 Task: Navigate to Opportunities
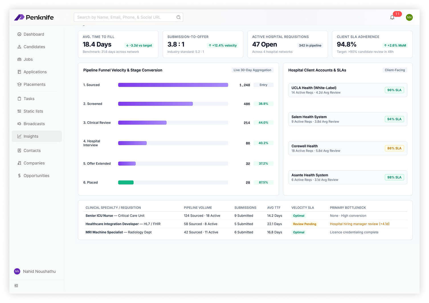click(37, 176)
